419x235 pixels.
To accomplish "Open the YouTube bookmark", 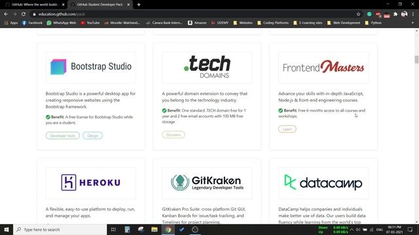I will coord(90,23).
